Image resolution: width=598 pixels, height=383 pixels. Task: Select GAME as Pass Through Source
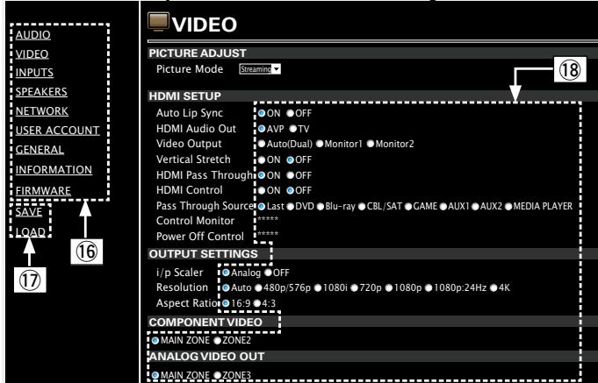point(408,206)
